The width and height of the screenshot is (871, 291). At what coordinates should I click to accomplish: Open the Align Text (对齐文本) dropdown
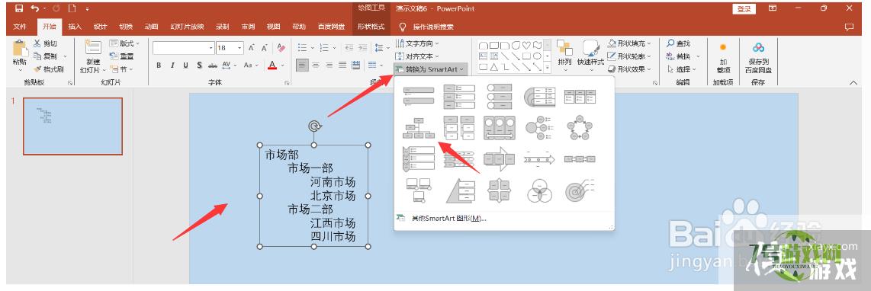pos(417,56)
